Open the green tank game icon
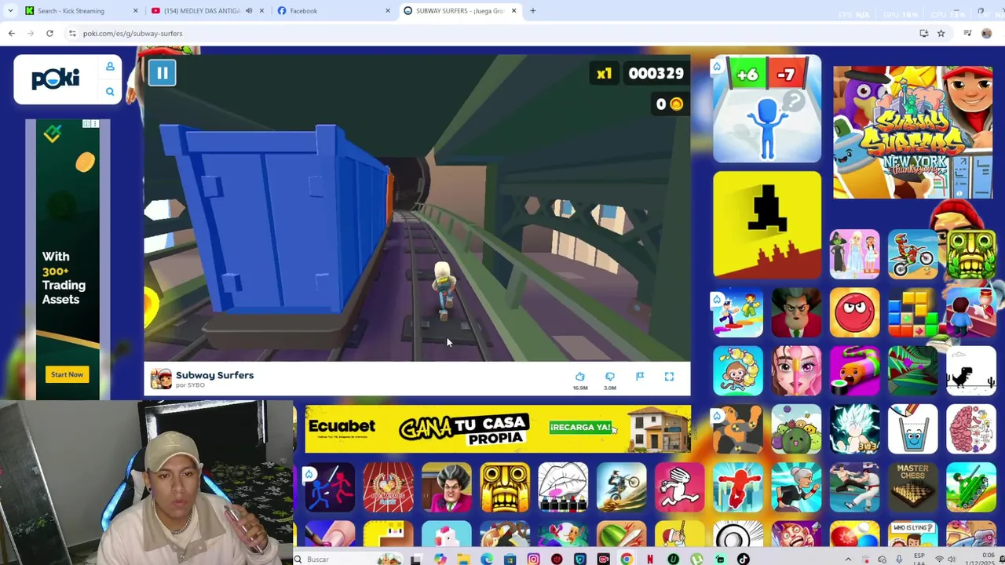1005x565 pixels. (x=971, y=487)
